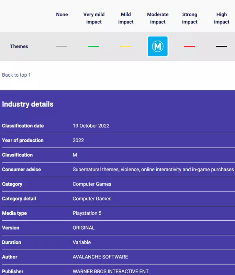Select the Moderate impact column header
Image resolution: width=235 pixels, height=275 pixels.
[158, 18]
